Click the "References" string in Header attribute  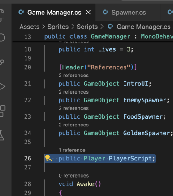coord(109,67)
